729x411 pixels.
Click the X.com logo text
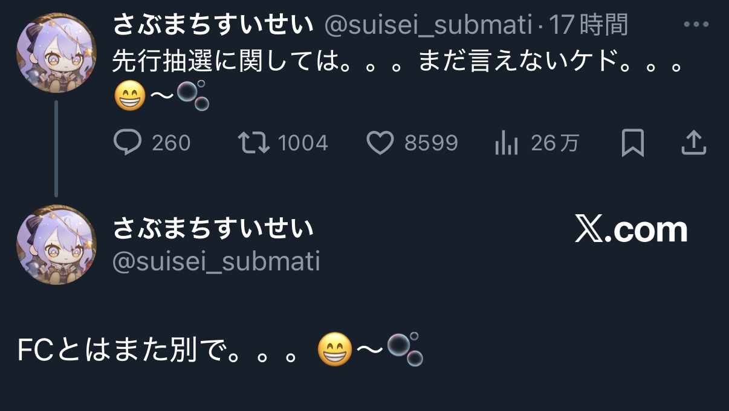tap(631, 230)
